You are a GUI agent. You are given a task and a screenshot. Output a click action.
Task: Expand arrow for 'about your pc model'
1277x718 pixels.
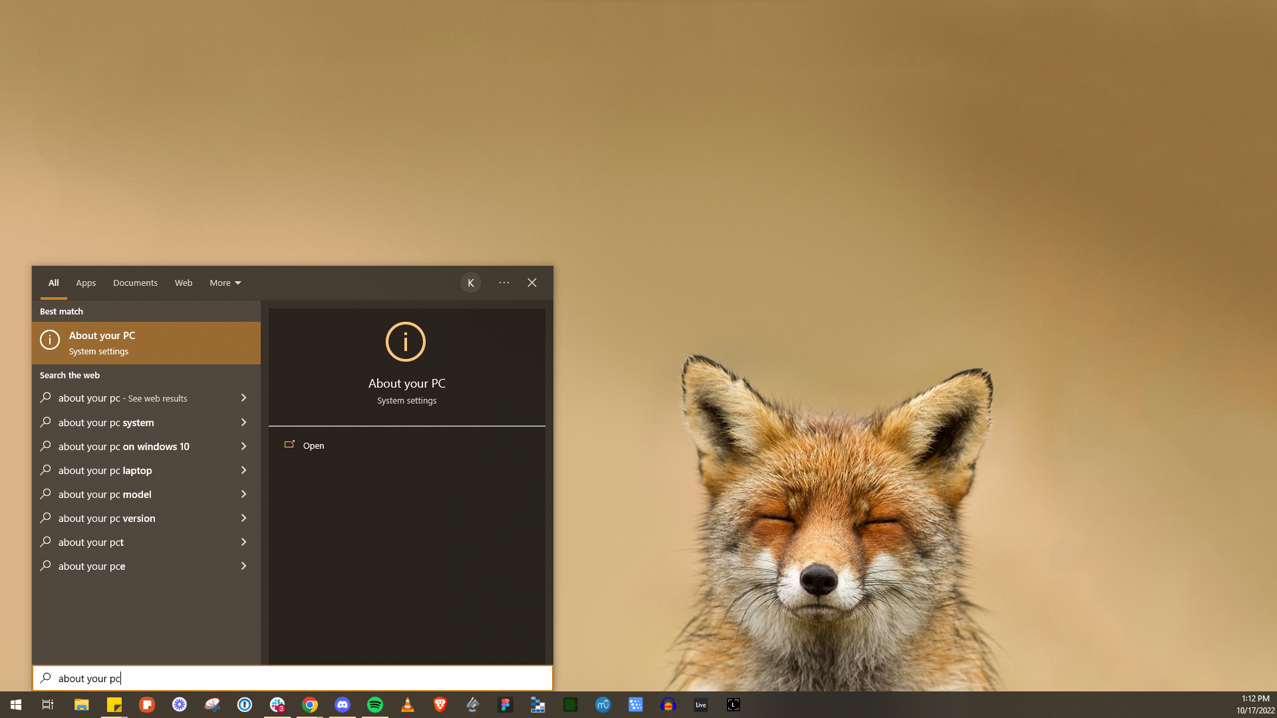(x=243, y=494)
